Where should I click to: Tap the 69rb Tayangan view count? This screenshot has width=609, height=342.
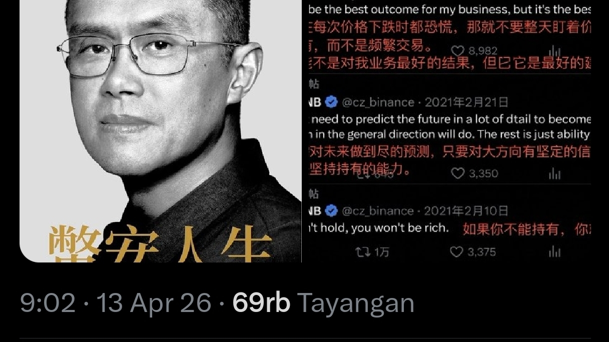(323, 302)
